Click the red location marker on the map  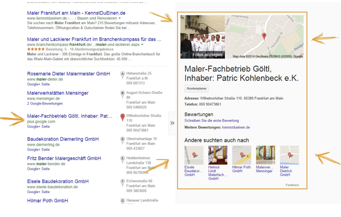pyautogui.click(x=264, y=36)
